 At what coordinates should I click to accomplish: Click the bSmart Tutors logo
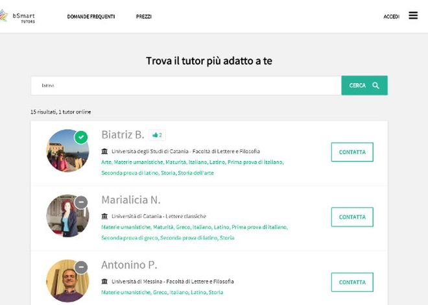(x=18, y=16)
